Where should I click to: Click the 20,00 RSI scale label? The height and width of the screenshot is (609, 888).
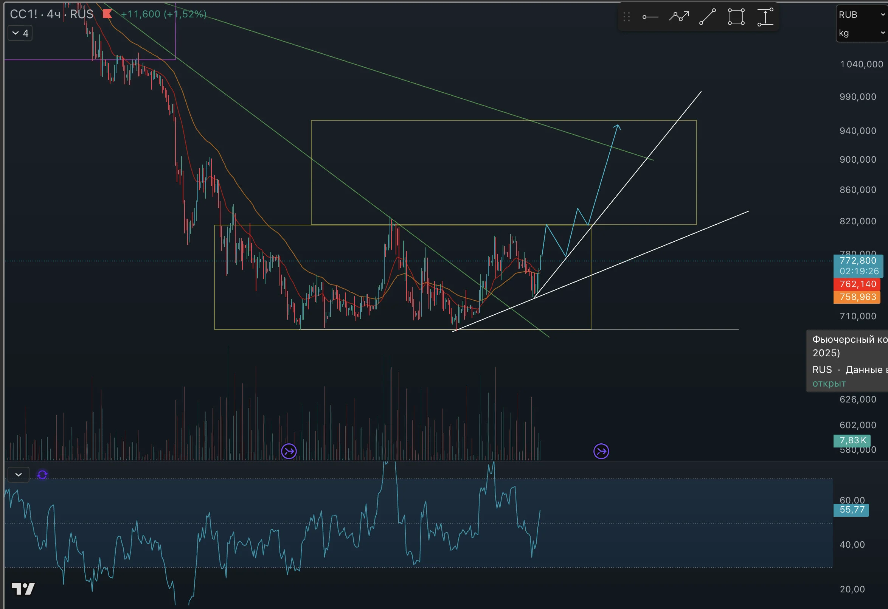pyautogui.click(x=852, y=589)
